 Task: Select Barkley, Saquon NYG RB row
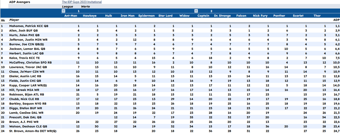click(170, 104)
